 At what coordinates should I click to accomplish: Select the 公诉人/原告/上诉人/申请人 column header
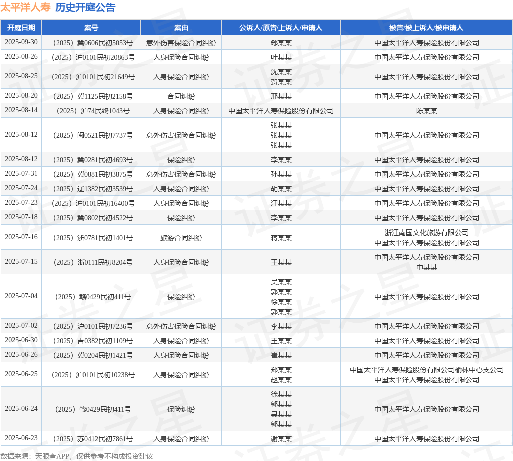tap(281, 28)
